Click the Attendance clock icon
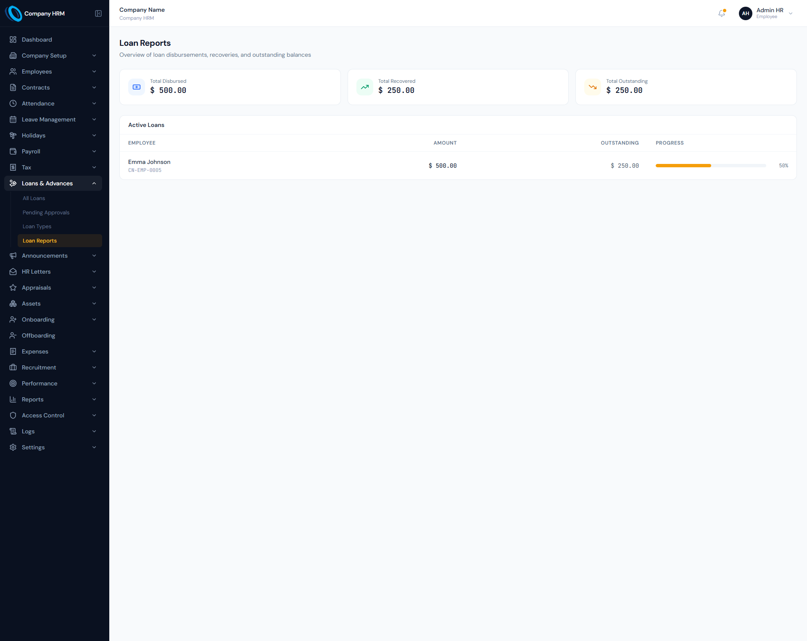The image size is (807, 641). click(13, 103)
